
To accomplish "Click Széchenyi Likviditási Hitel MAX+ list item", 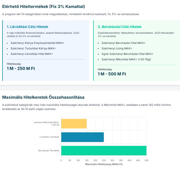I will tap(32, 54).
